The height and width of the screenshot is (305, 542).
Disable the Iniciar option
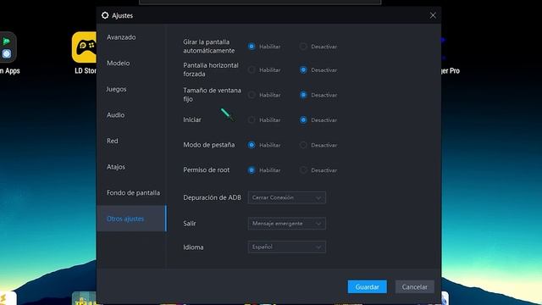tap(303, 120)
